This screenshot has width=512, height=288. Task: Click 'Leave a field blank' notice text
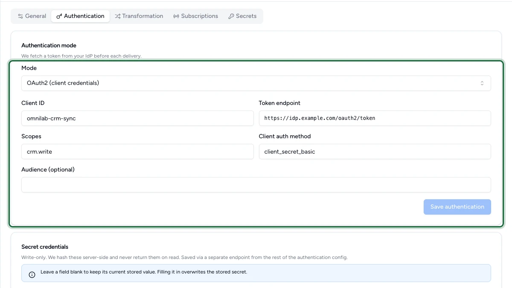pyautogui.click(x=144, y=272)
